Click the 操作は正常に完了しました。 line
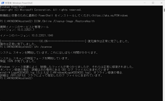The image size is (165, 101). (18, 44)
